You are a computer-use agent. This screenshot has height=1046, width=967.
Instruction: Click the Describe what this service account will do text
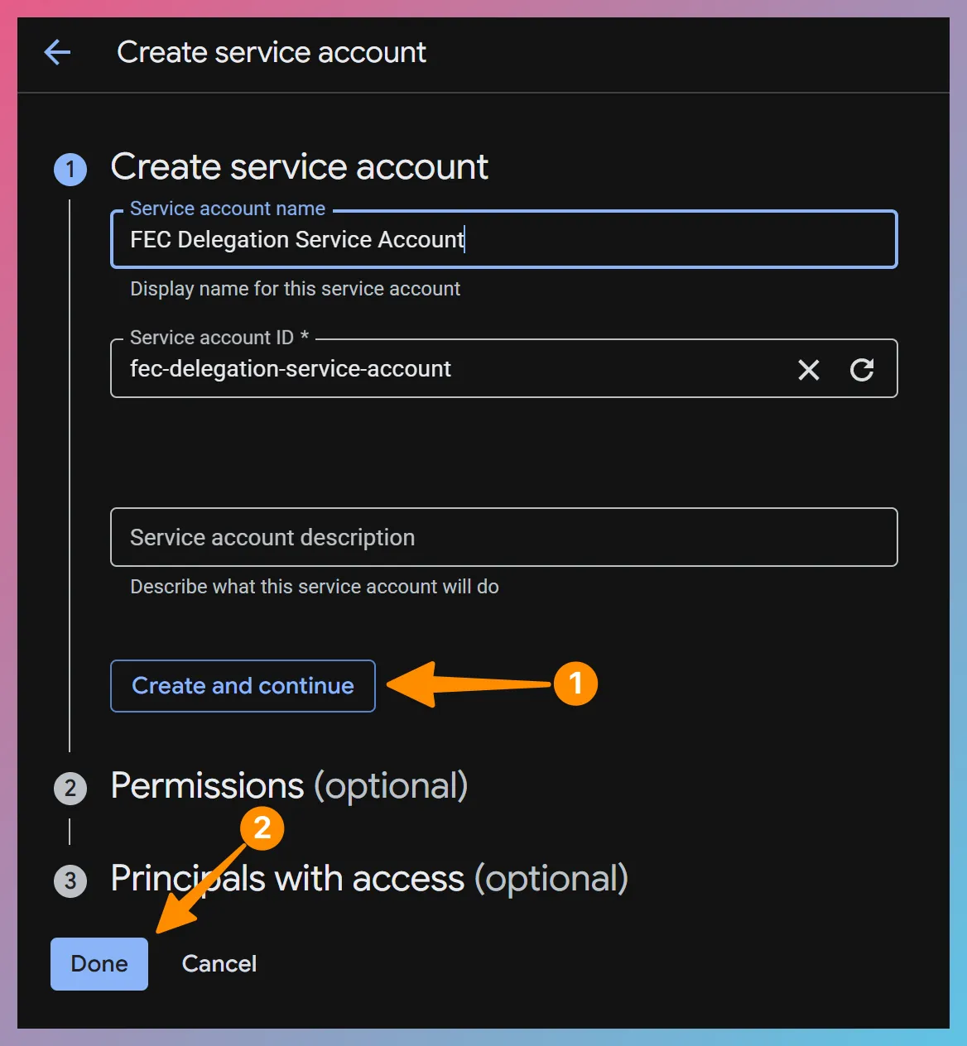pyautogui.click(x=314, y=587)
